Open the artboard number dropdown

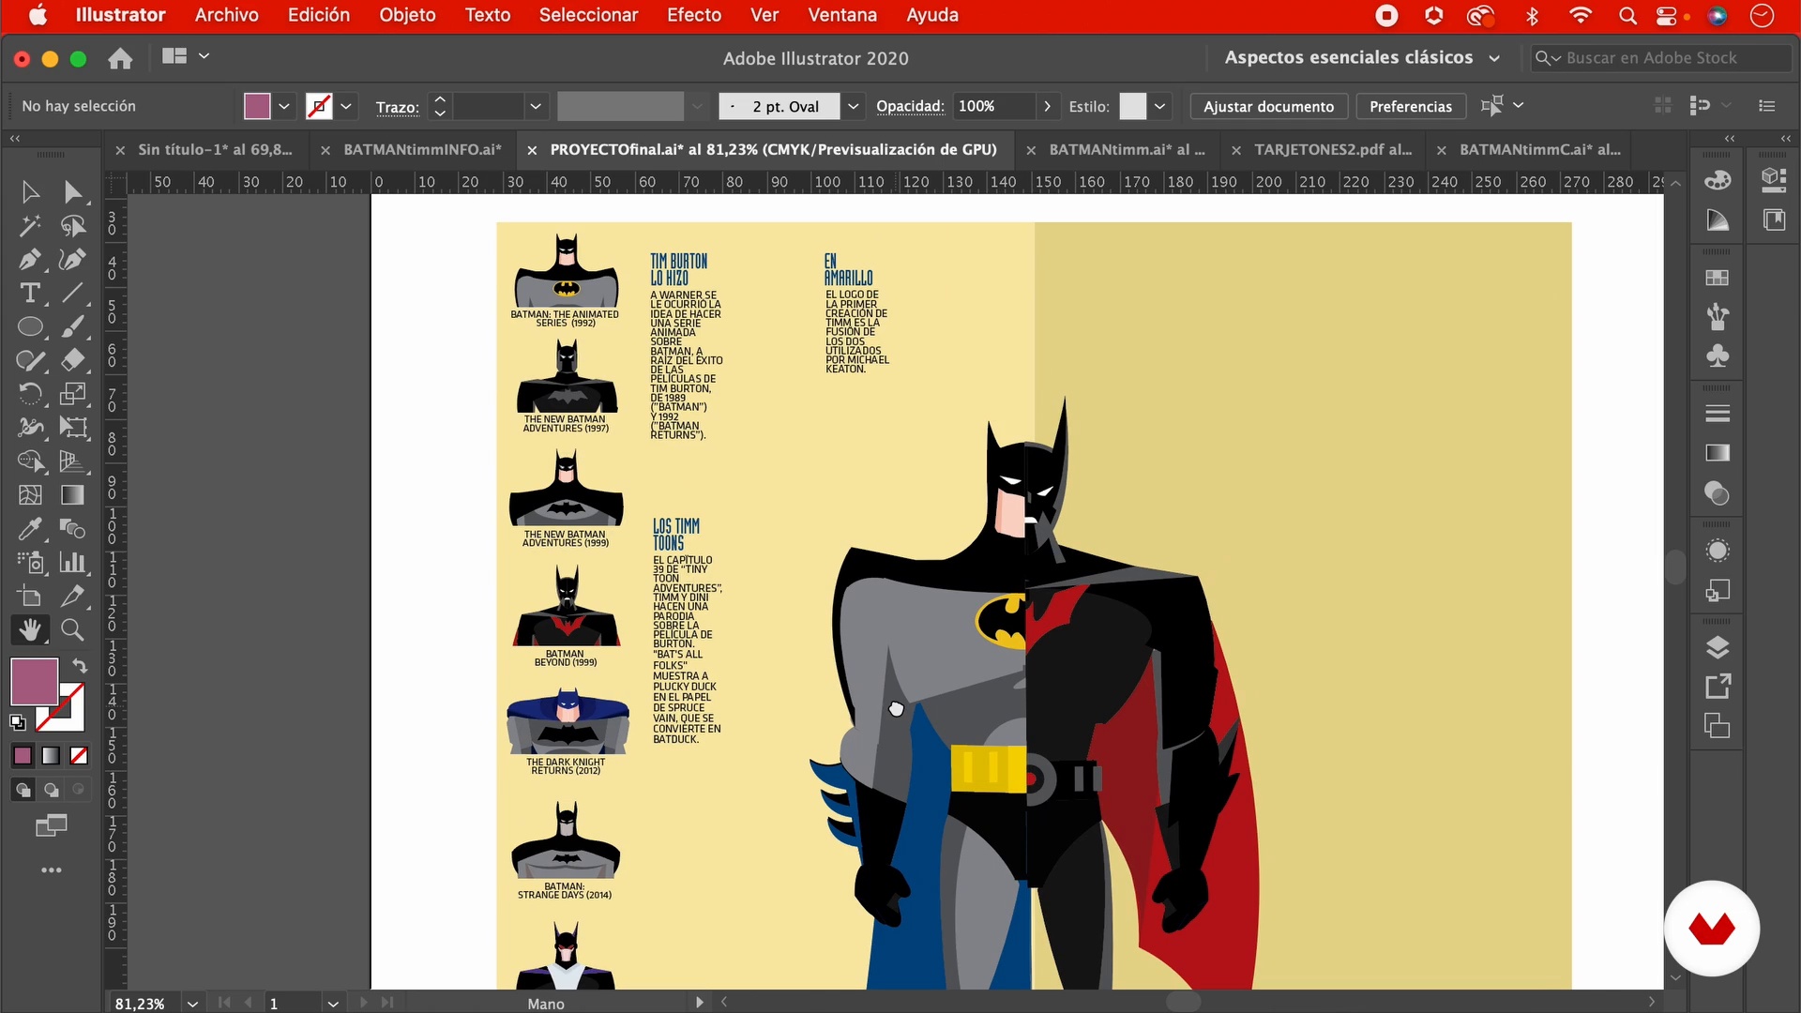click(333, 1003)
